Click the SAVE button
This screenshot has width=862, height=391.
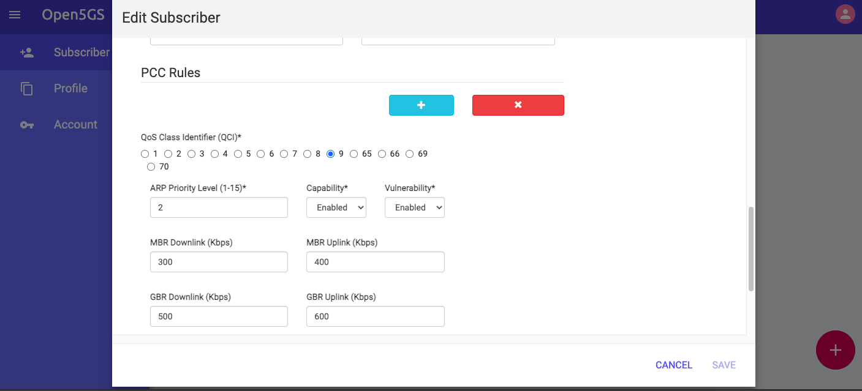pos(724,365)
